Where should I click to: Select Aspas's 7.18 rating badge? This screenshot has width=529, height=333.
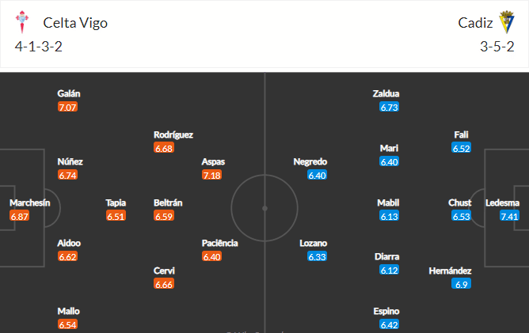[211, 175]
